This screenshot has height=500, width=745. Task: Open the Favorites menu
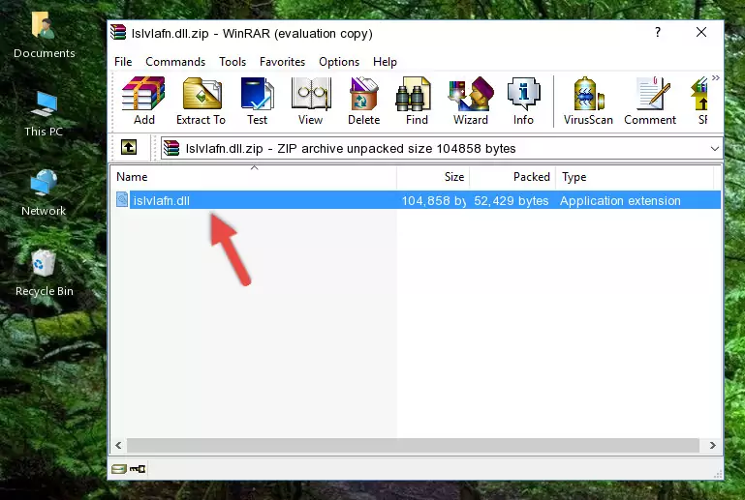click(x=282, y=62)
